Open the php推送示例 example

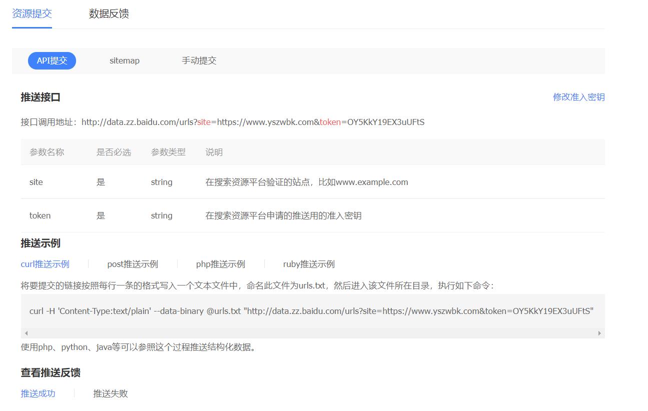(220, 264)
